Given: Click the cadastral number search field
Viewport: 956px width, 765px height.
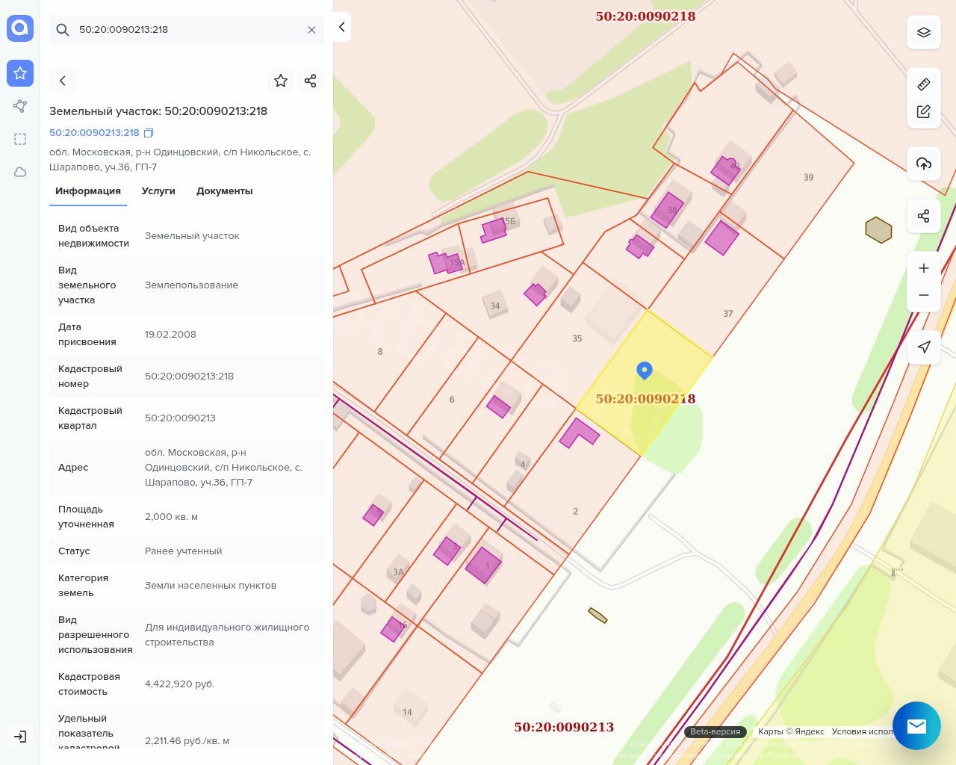Looking at the screenshot, I should pos(187,30).
